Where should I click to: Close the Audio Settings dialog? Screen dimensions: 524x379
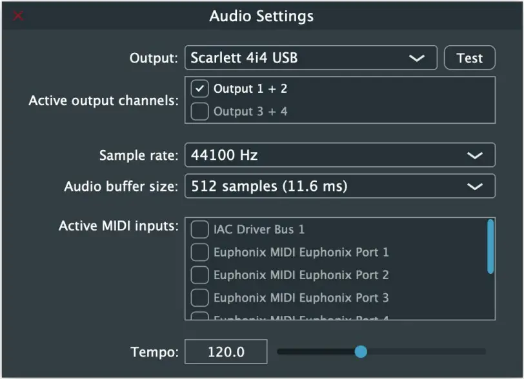click(17, 16)
